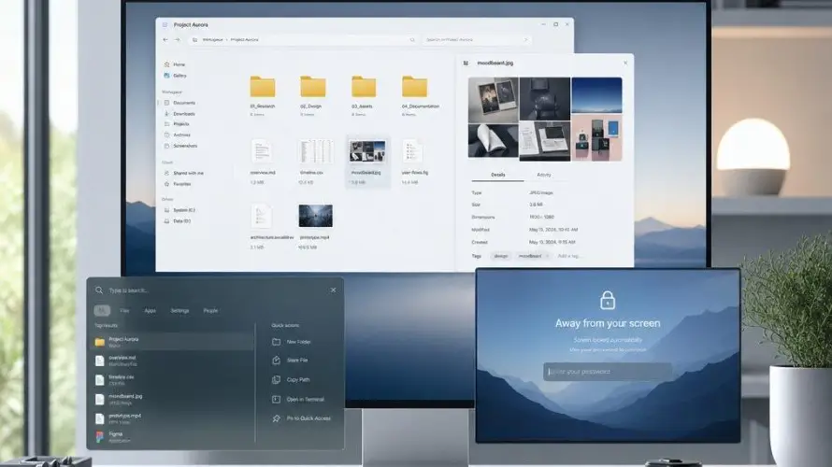Click the large moodboard preview image
This screenshot has width=832, height=467.
point(545,119)
